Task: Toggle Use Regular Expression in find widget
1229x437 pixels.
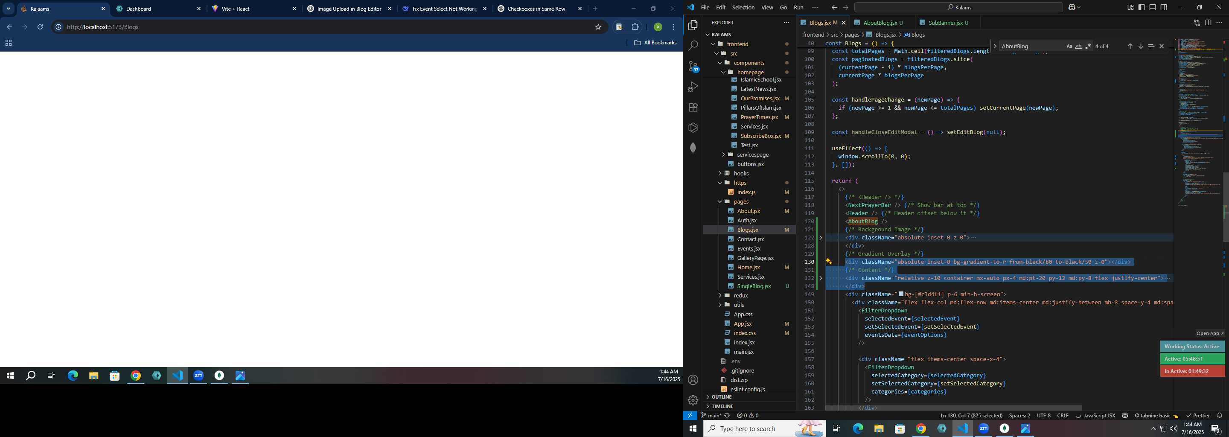Action: 1088,46
